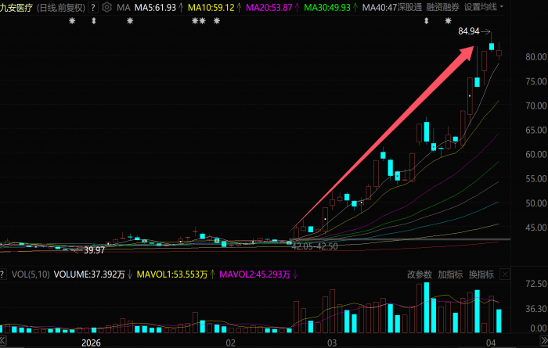Click 换指标 to switch indicator
Image resolution: width=548 pixels, height=348 pixels.
click(481, 274)
